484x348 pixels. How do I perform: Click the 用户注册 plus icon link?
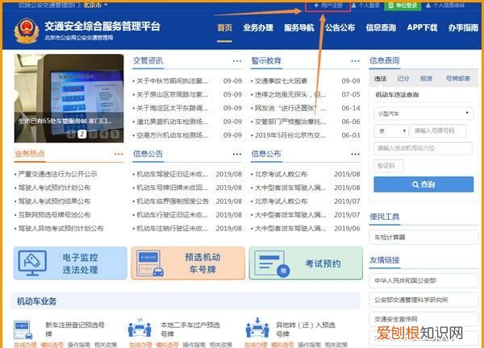328,6
